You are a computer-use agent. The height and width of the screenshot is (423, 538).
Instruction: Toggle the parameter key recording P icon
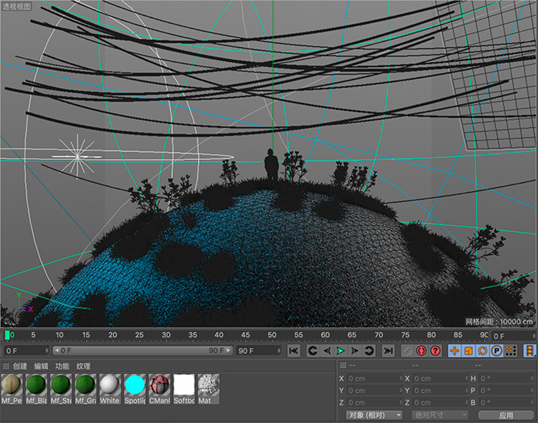tap(497, 350)
